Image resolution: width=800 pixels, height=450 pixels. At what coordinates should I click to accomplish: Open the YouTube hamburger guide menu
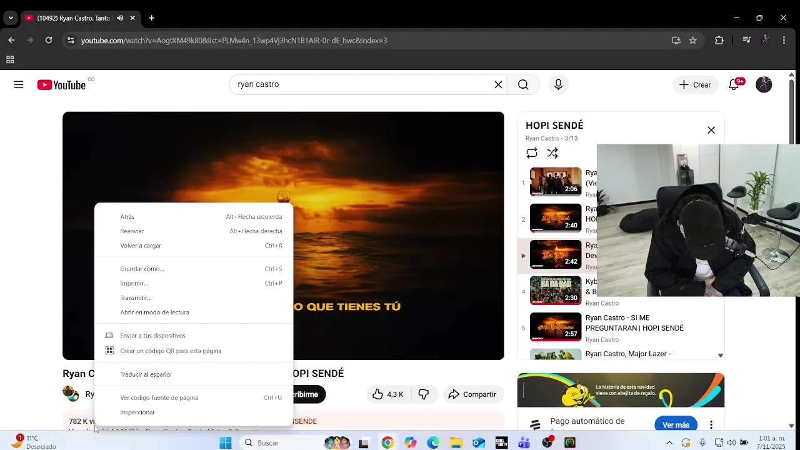point(19,85)
